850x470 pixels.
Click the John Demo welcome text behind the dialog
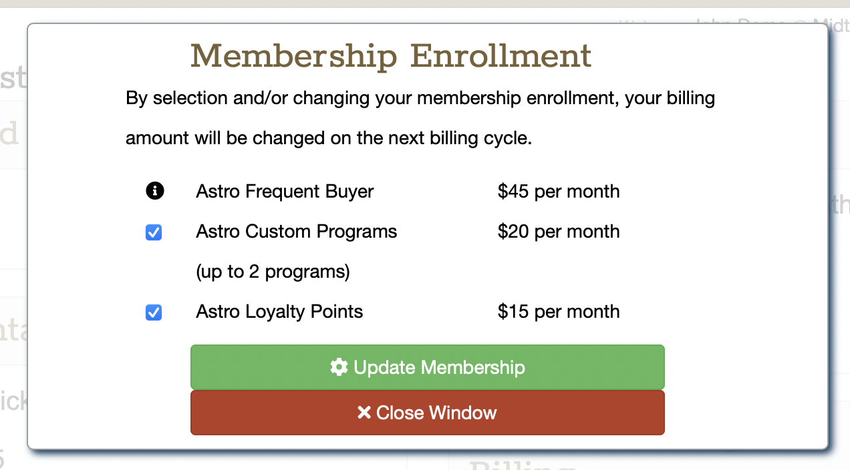coord(735,21)
